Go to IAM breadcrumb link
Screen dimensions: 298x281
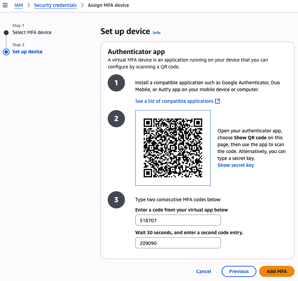click(x=19, y=6)
